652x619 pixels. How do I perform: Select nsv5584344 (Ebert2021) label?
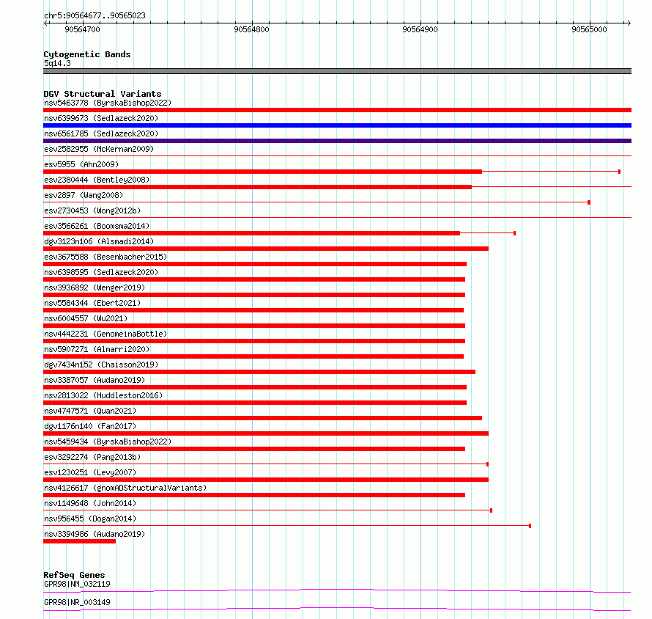92,303
